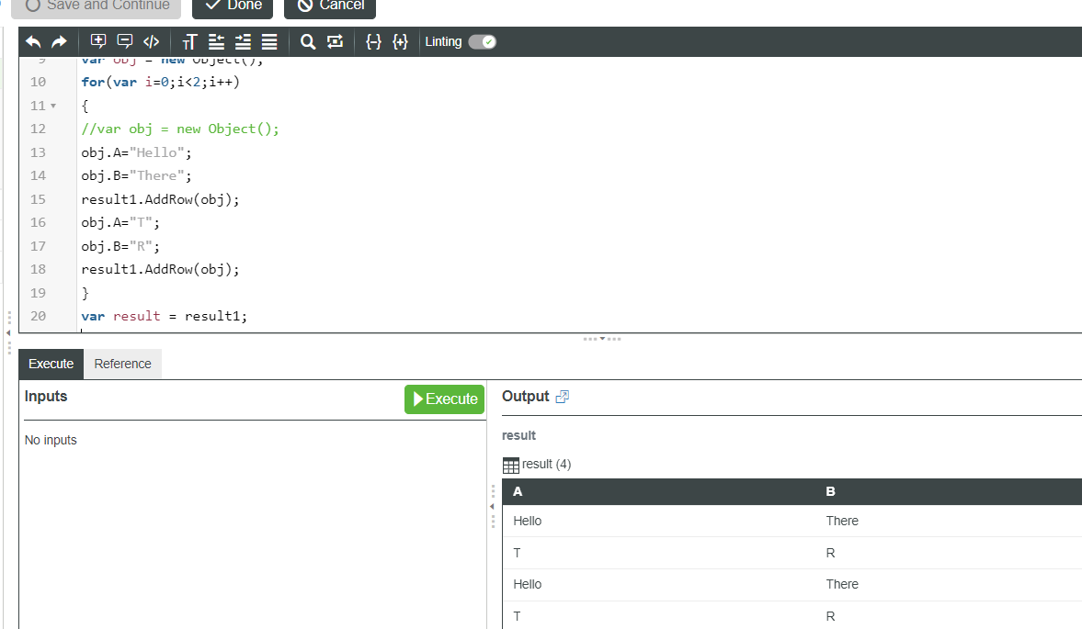
Task: Click the remove comment icon
Action: [x=125, y=41]
